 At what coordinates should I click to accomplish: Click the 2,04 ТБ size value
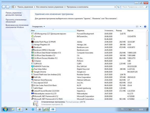(123, 74)
